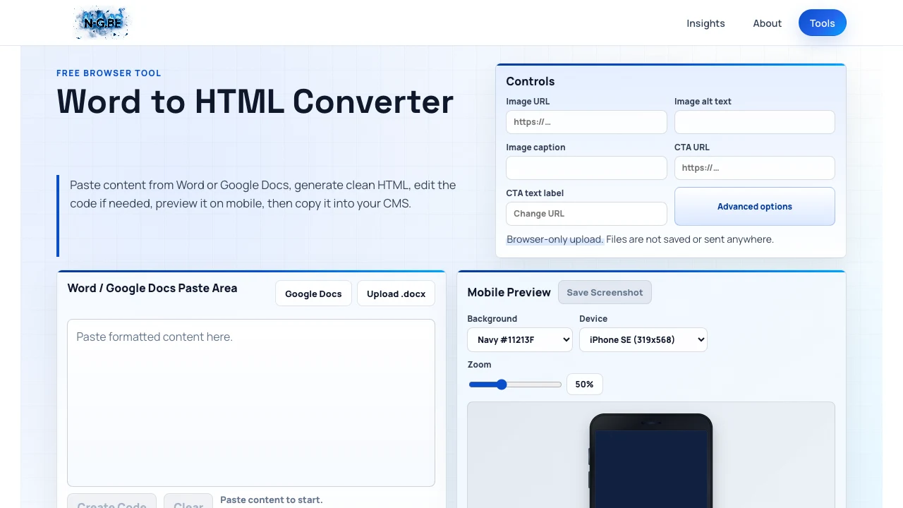Click the 'Controls' panel heading
The width and height of the screenshot is (903, 508).
click(x=531, y=81)
